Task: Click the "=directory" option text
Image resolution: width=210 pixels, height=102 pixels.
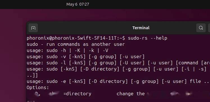Action: (x=77, y=94)
